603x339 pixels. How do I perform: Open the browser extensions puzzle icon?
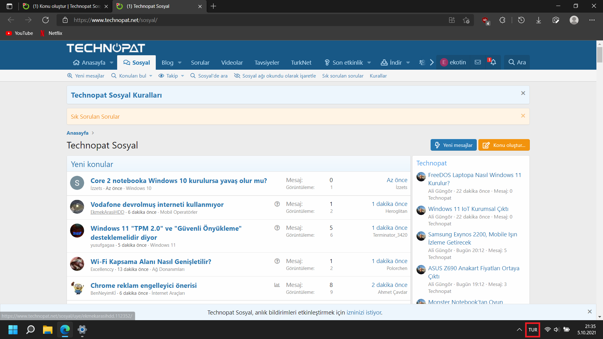[x=502, y=20]
